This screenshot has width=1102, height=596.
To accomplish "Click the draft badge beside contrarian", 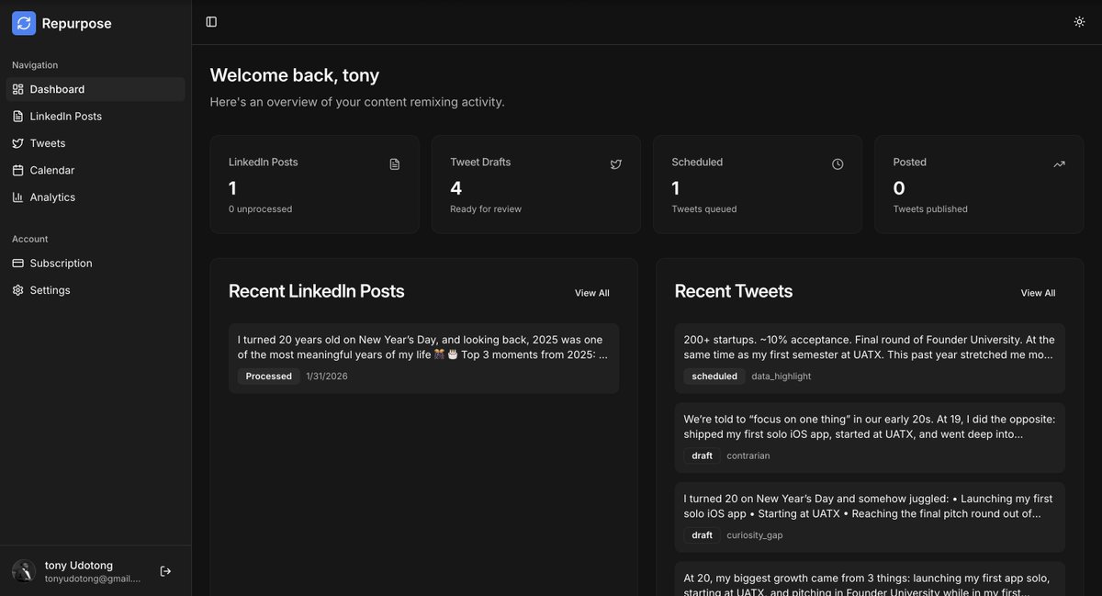I will click(x=703, y=455).
